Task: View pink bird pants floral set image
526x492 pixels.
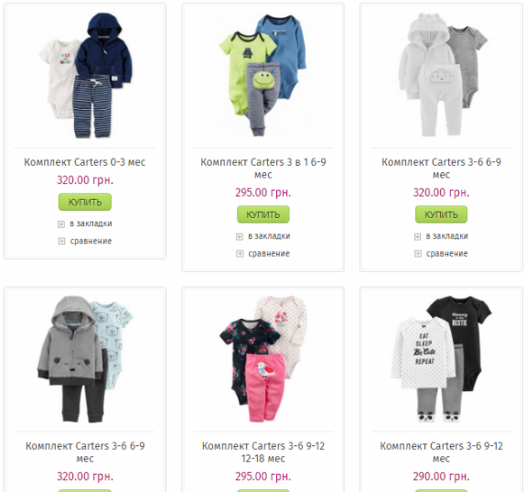Action: click(263, 359)
